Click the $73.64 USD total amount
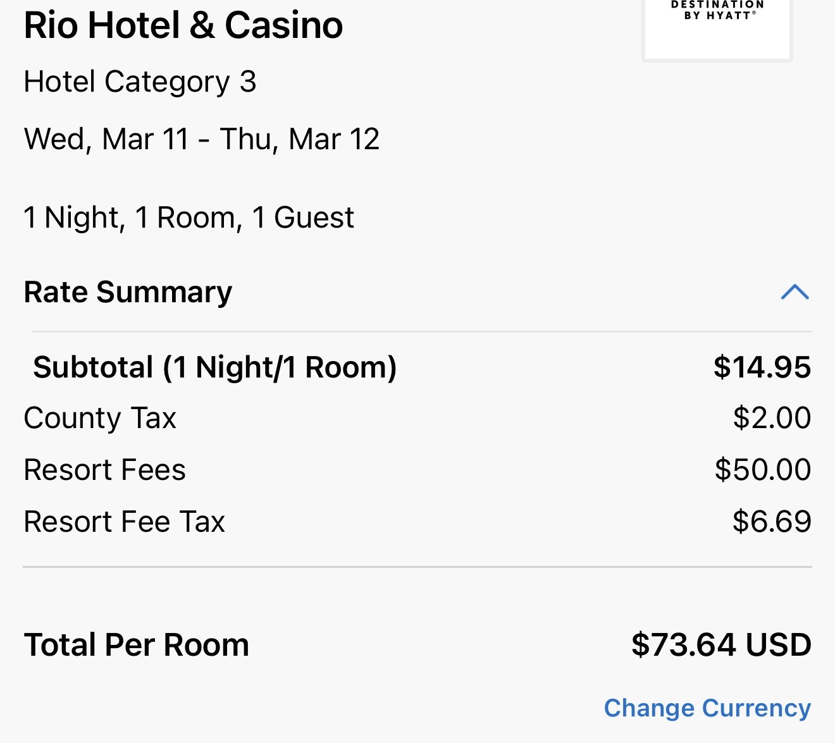The width and height of the screenshot is (835, 743). click(x=721, y=645)
